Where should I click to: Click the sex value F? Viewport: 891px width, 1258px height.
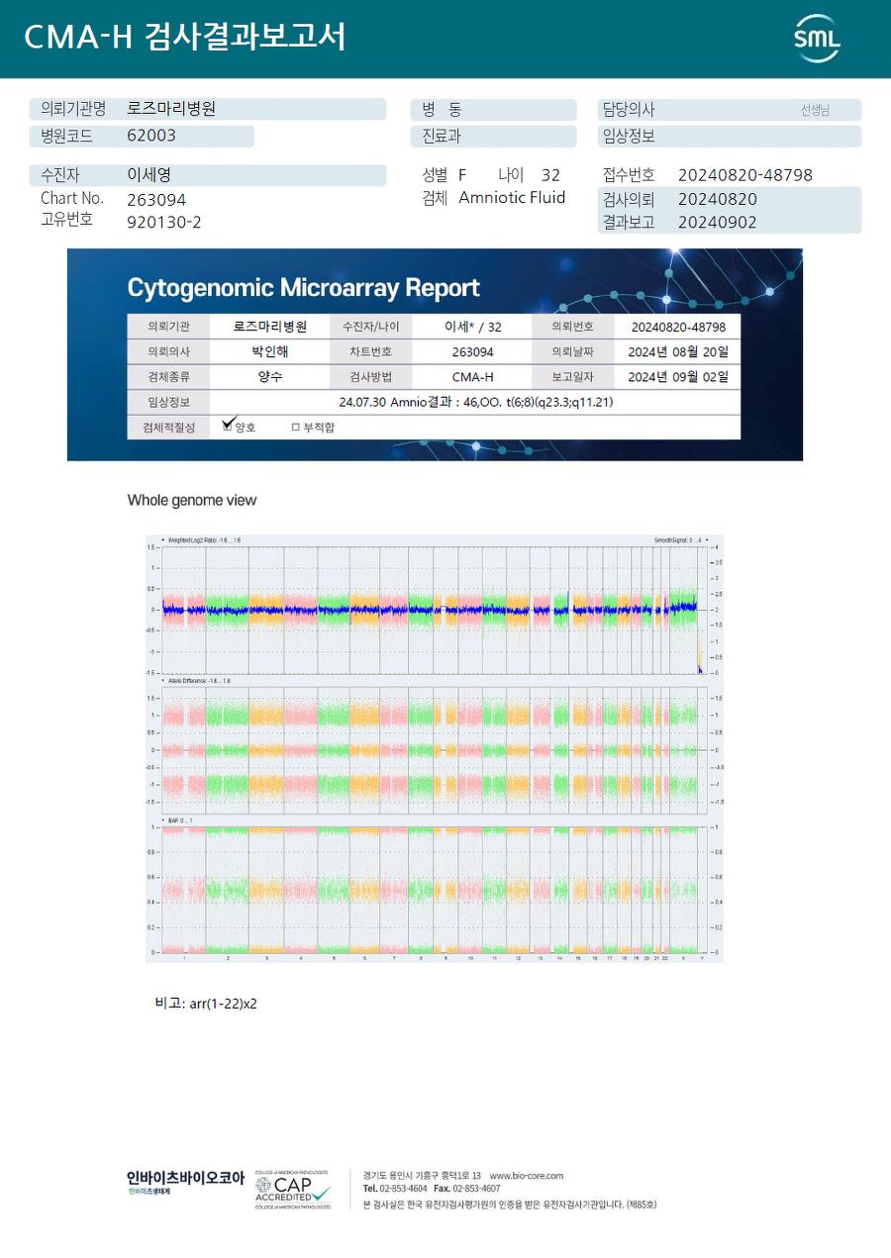(x=462, y=175)
